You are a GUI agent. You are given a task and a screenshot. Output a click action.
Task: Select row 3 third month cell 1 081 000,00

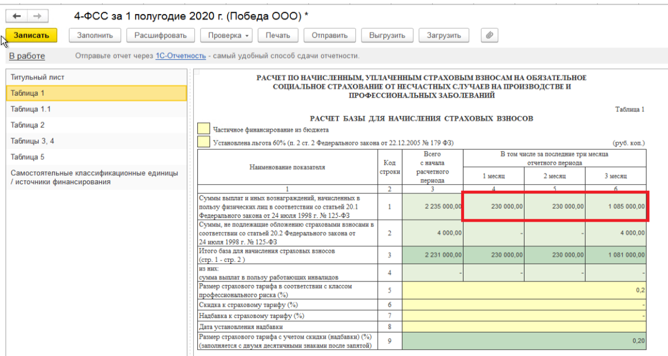pyautogui.click(x=615, y=255)
